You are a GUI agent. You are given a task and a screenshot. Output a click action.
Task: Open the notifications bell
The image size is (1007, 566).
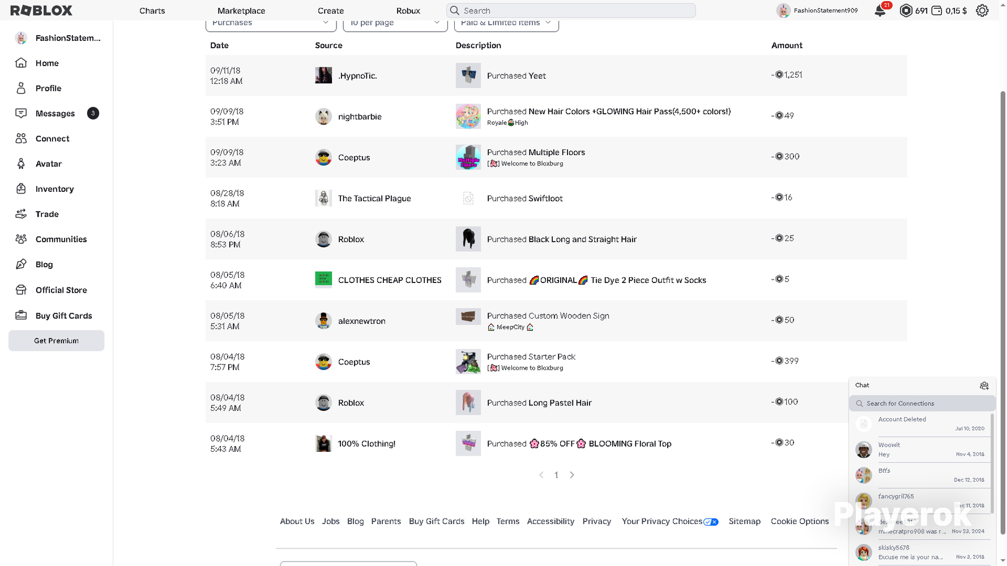[880, 11]
